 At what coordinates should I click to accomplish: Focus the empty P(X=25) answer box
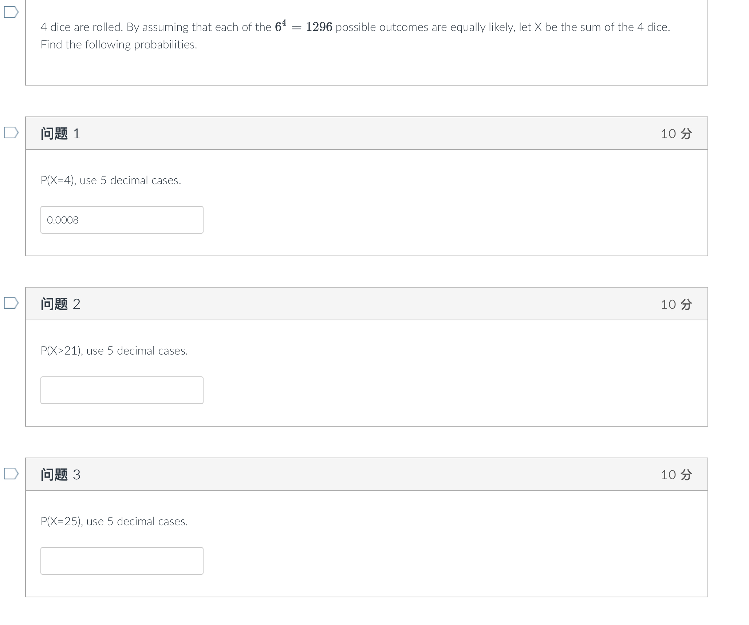pos(122,561)
